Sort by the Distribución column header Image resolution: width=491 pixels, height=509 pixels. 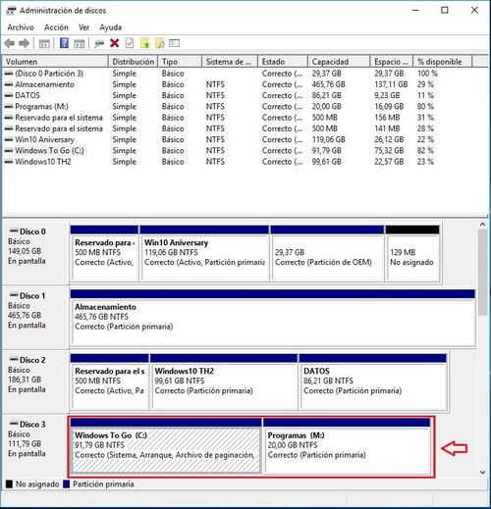(133, 62)
